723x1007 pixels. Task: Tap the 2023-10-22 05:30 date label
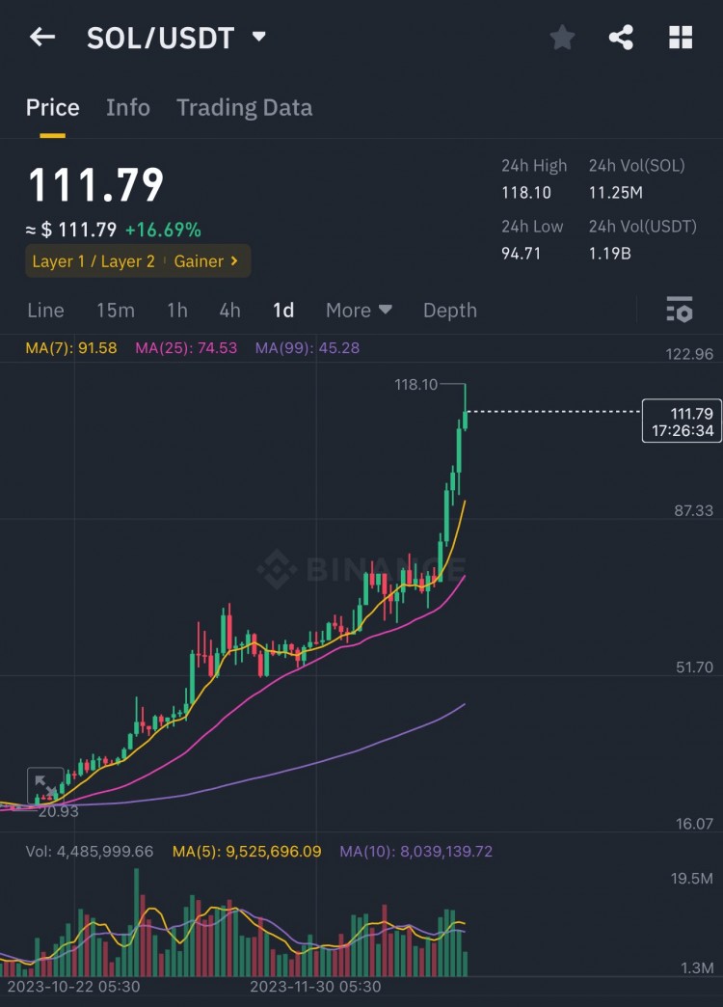coord(73,987)
